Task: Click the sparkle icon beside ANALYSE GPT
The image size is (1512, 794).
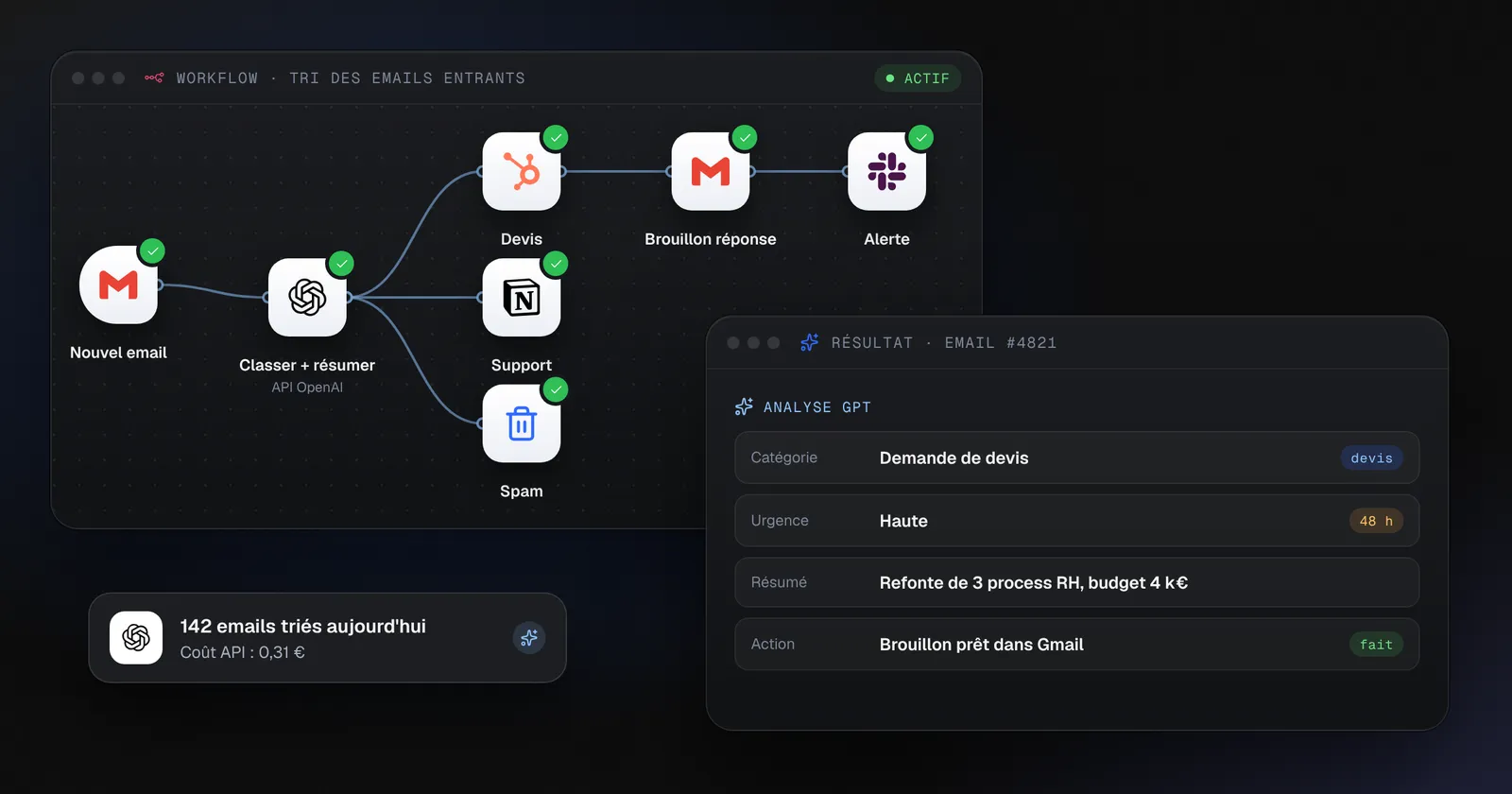Action: tap(744, 406)
